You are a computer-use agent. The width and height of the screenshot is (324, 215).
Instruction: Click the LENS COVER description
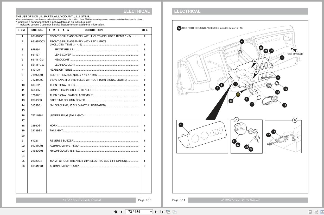(63, 55)
